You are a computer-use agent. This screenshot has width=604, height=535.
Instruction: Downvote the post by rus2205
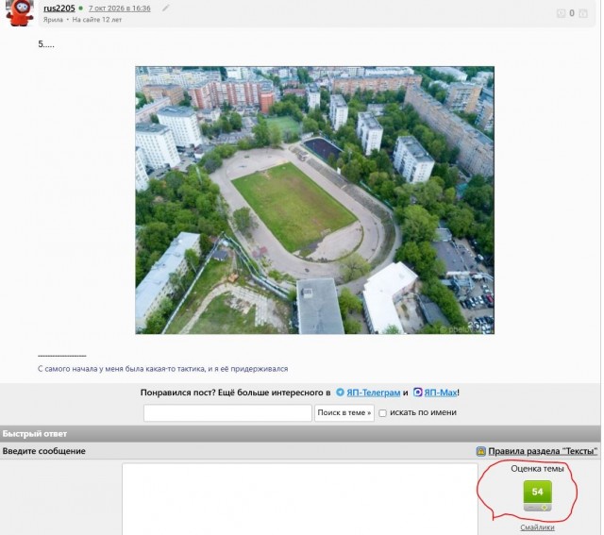[561, 13]
